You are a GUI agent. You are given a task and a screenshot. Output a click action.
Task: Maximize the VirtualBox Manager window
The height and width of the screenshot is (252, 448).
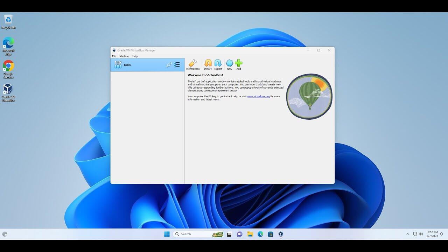tap(318, 50)
